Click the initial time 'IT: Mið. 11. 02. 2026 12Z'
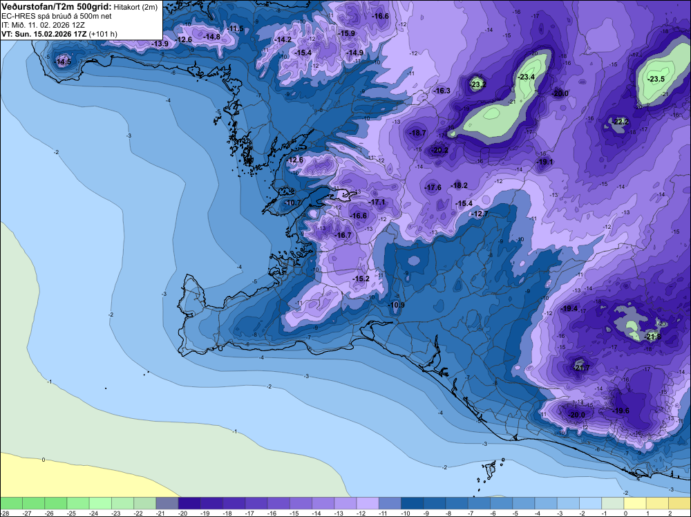Image resolution: width=691 pixels, height=517 pixels. point(43,25)
